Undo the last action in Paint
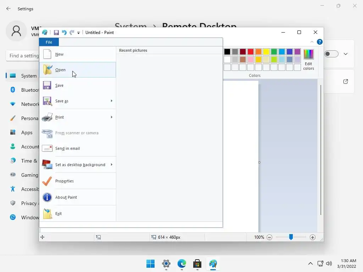 [x=64, y=33]
